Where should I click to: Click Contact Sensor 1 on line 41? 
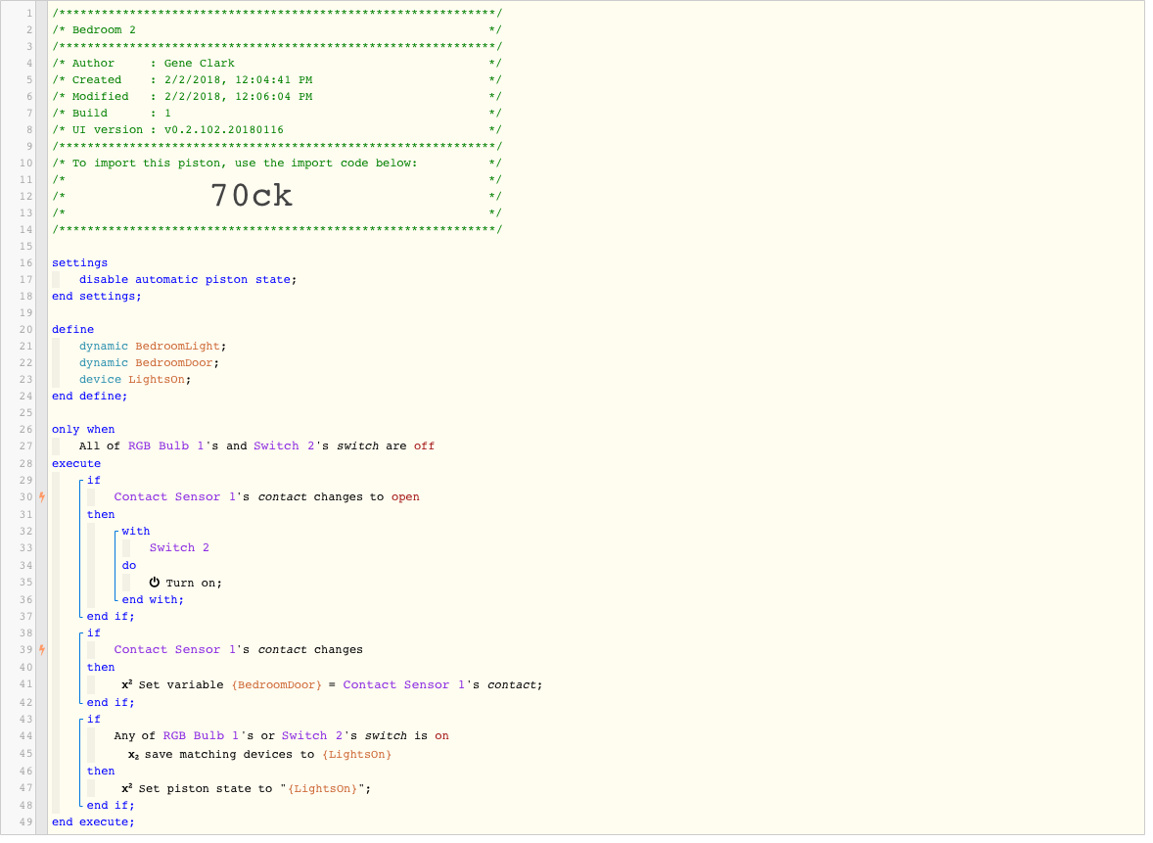403,684
